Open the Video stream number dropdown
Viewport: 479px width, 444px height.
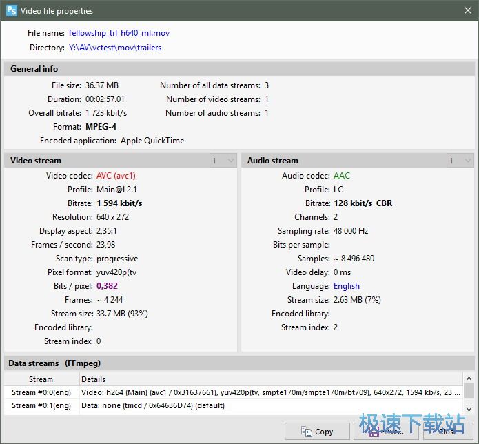pos(223,161)
